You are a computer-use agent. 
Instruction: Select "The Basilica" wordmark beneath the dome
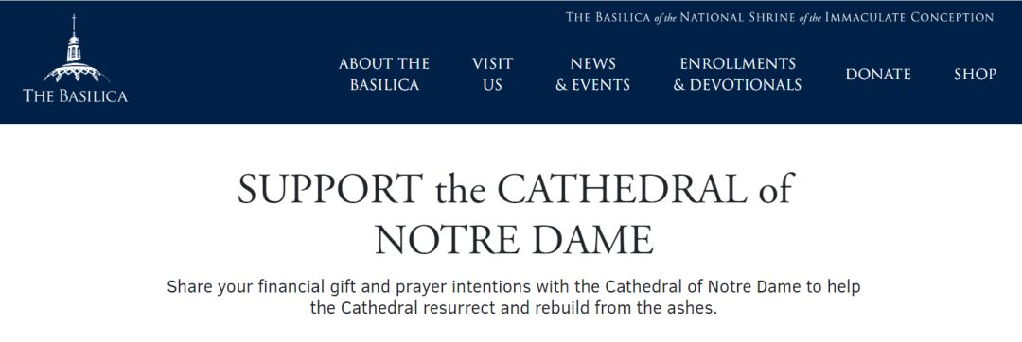pos(75,95)
